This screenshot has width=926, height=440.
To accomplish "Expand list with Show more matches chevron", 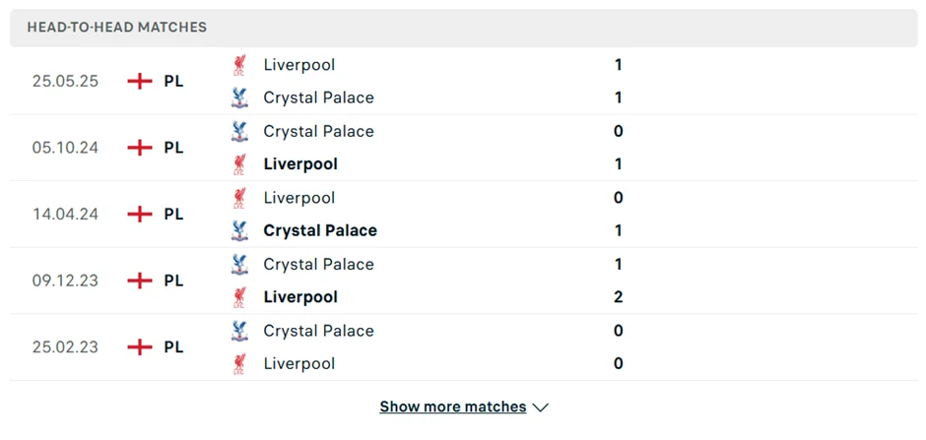I will coord(540,408).
